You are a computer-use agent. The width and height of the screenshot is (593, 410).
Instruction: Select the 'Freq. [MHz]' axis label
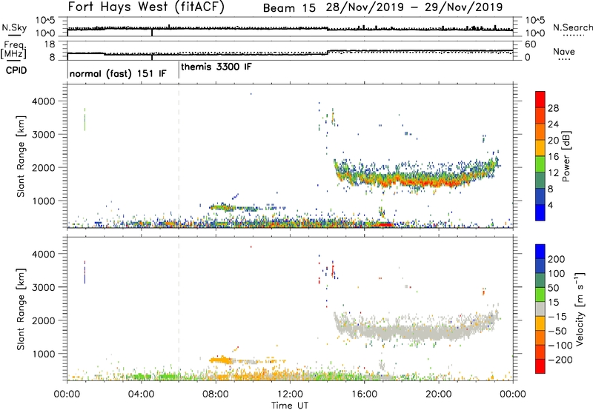[x=14, y=50]
